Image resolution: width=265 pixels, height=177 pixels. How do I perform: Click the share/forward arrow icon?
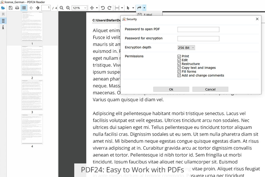click(x=139, y=8)
